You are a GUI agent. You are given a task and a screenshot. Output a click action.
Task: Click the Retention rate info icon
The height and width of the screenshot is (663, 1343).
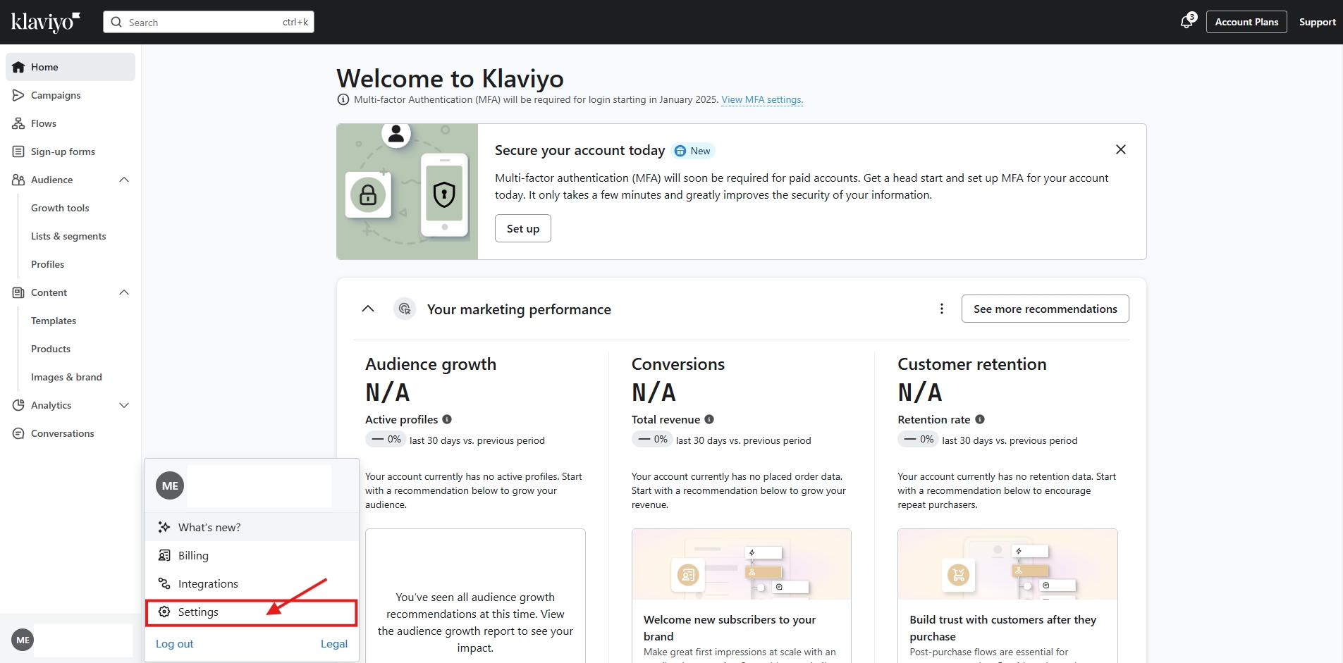coord(980,419)
